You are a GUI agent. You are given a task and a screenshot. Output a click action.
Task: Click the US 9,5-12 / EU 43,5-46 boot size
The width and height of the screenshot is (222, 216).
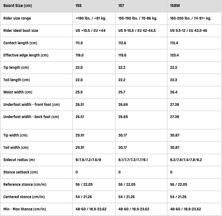tap(189, 31)
